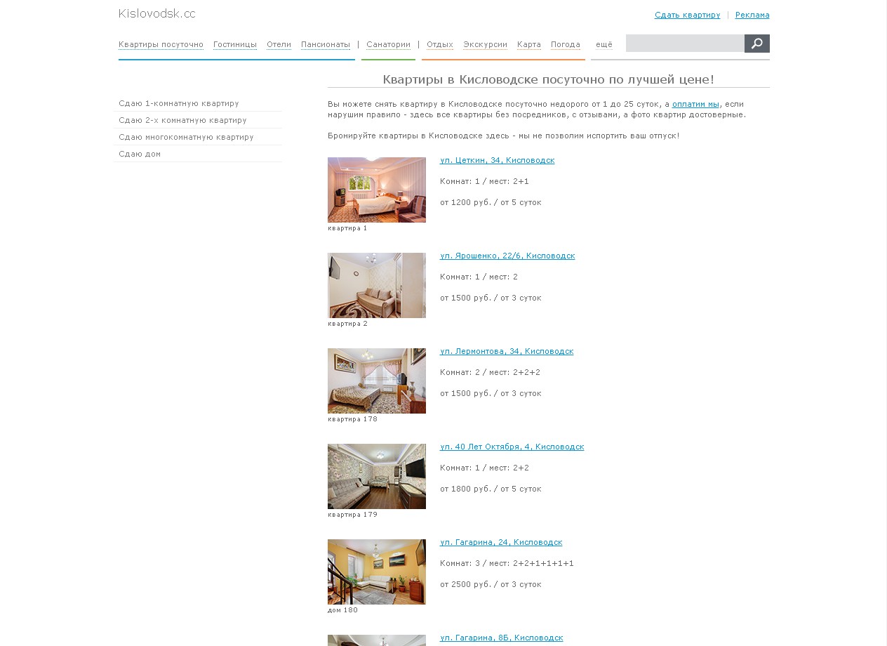Expand the 'ещё' navigation menu
The height and width of the screenshot is (646, 887).
(x=603, y=44)
